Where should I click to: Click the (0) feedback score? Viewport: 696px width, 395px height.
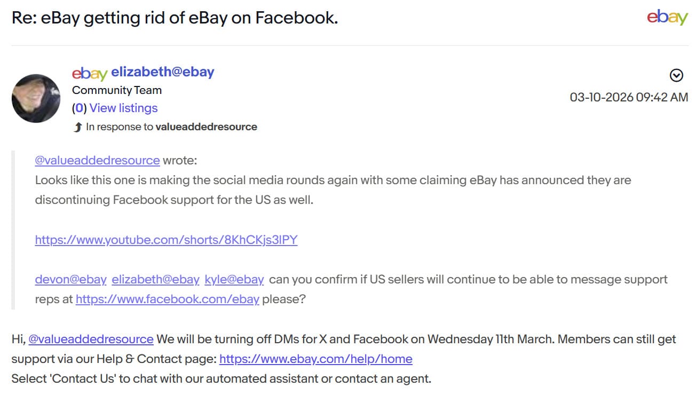tap(80, 108)
